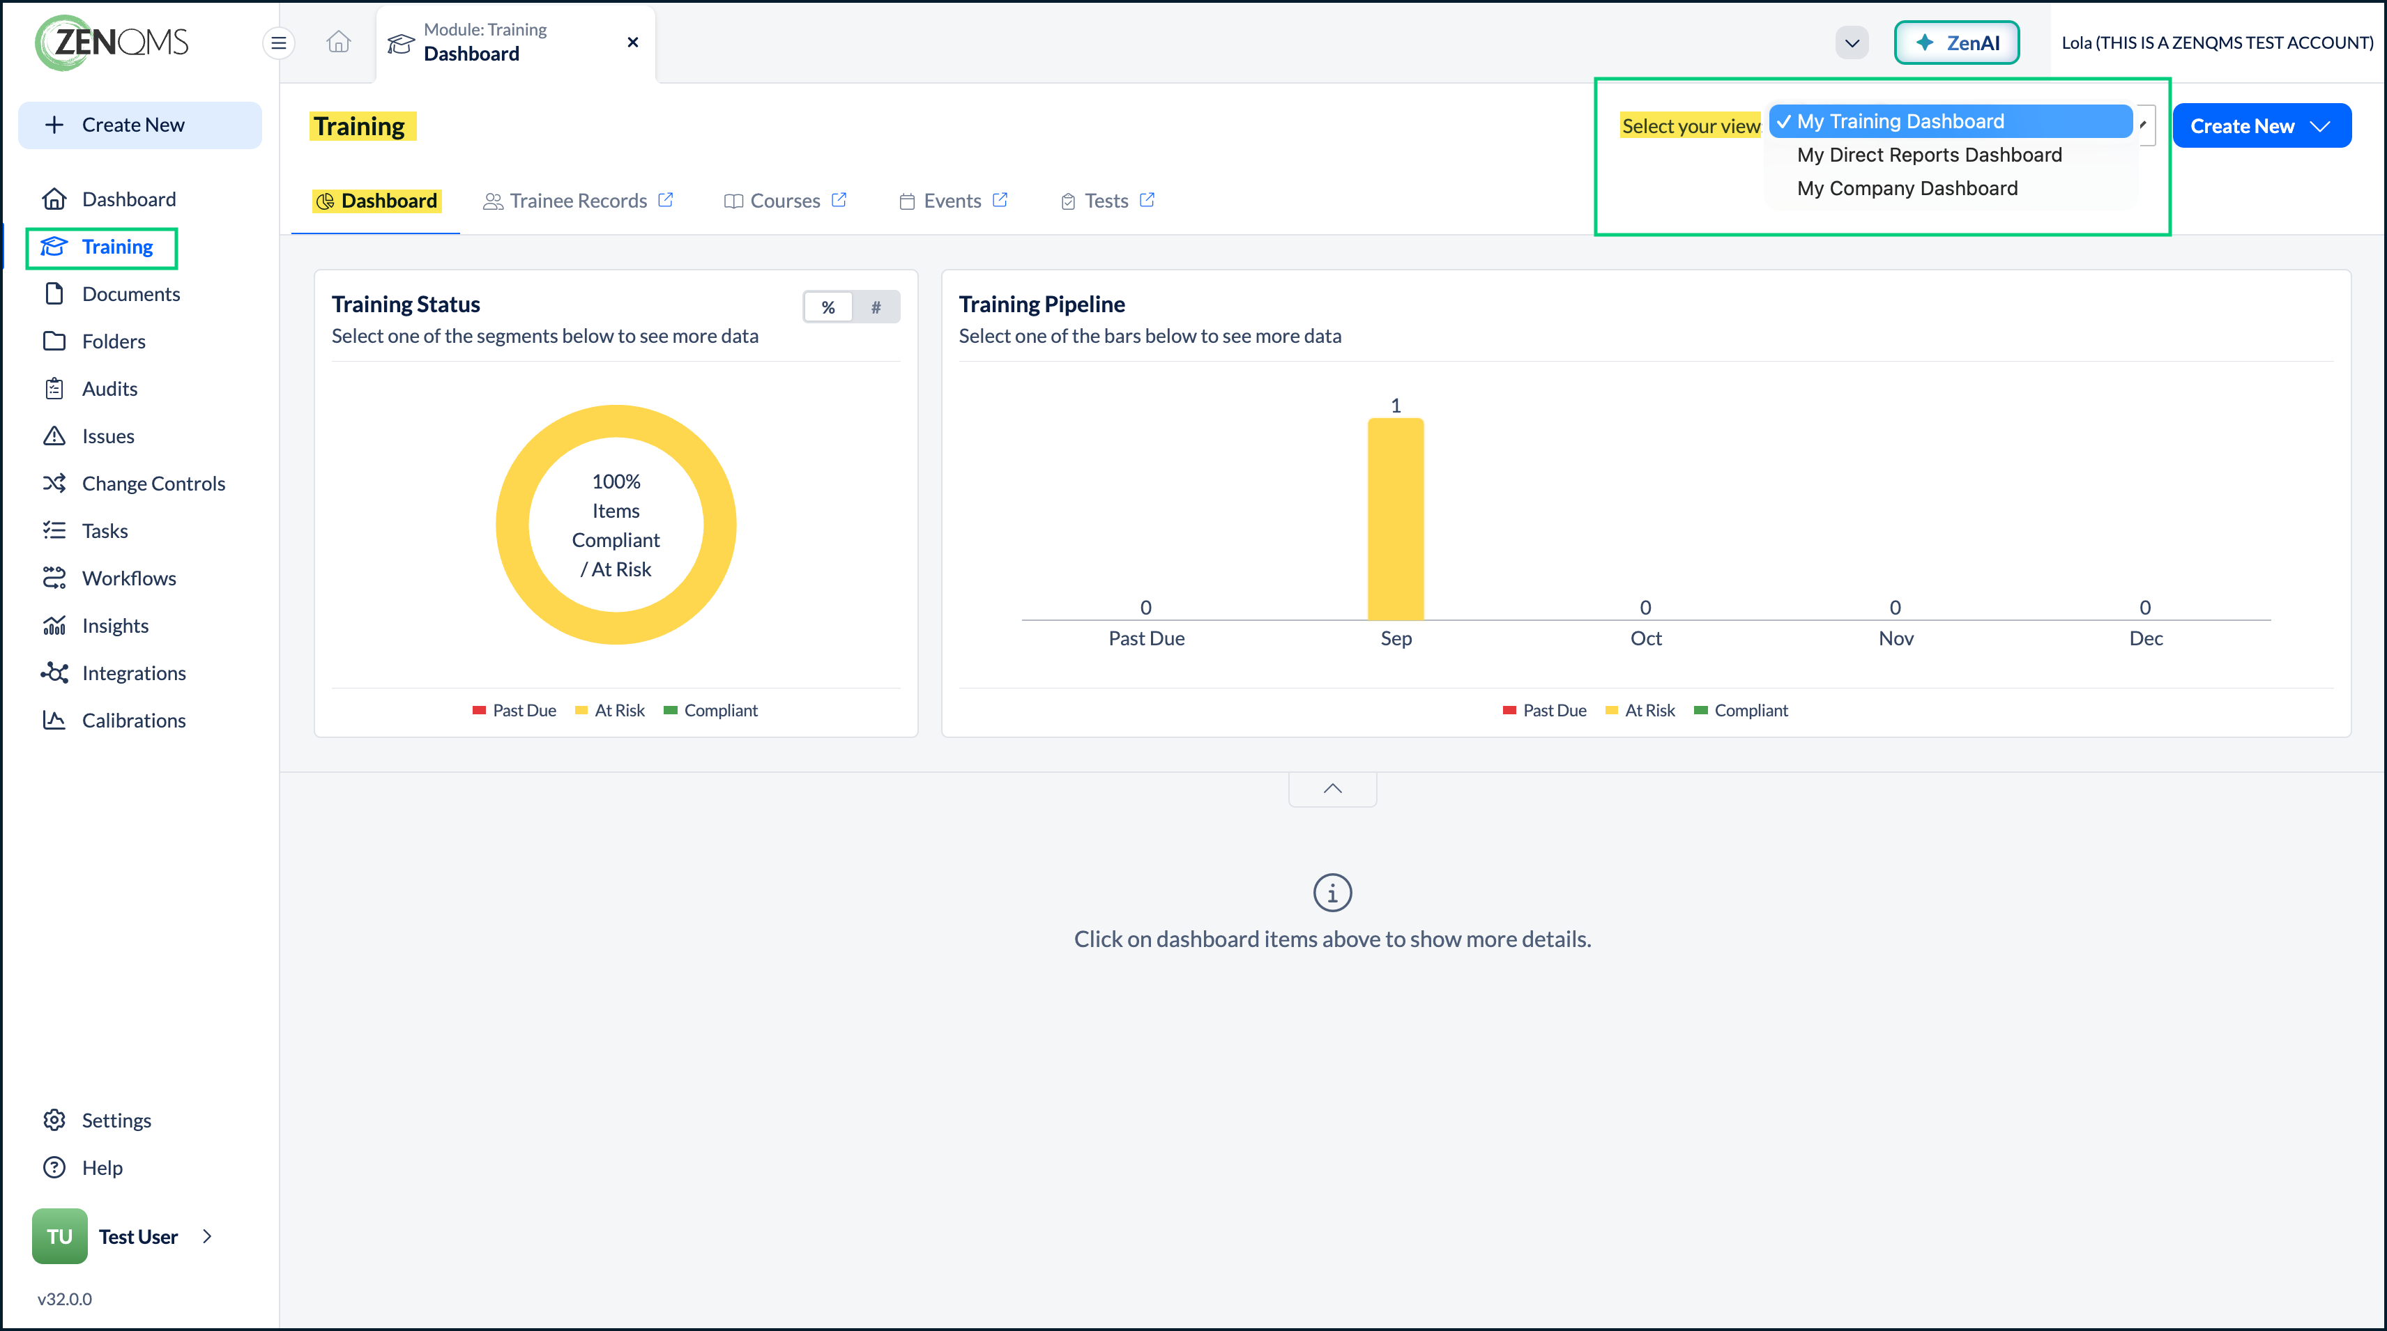Go to the home icon tab
Viewport: 2387px width, 1331px height.
coord(339,43)
